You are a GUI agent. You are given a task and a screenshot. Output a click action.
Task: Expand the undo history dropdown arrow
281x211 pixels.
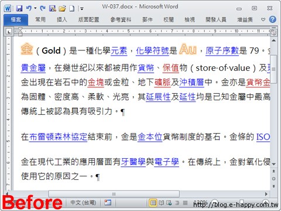click(x=35, y=8)
